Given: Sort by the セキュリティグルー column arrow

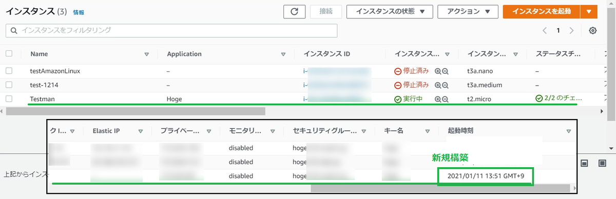Looking at the screenshot, I should pyautogui.click(x=363, y=131).
